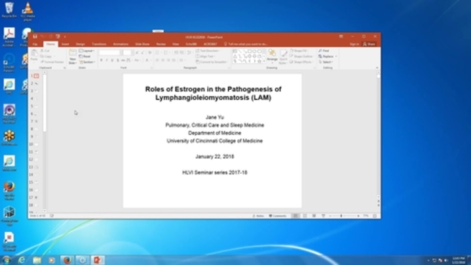Click Find in the Editing group
The image size is (471, 265).
(x=324, y=51)
